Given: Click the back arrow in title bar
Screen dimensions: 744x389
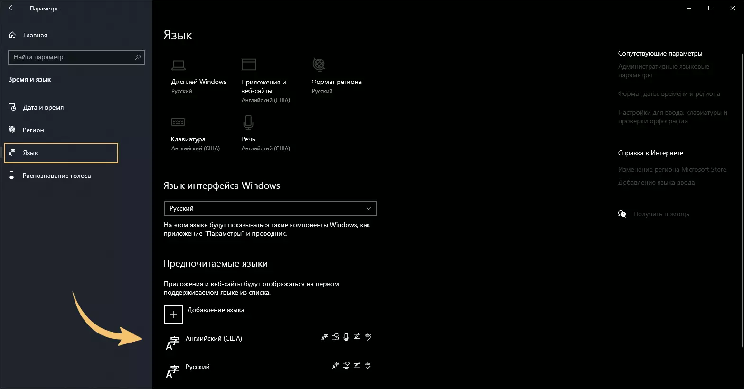Looking at the screenshot, I should pos(12,8).
